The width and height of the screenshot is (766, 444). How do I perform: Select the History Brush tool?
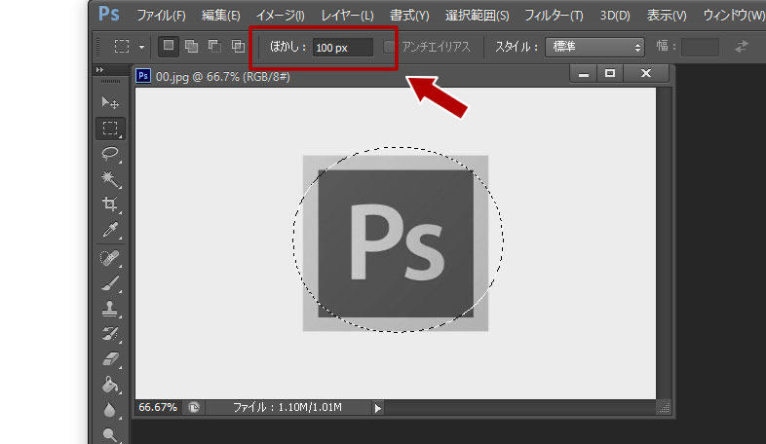(x=110, y=334)
